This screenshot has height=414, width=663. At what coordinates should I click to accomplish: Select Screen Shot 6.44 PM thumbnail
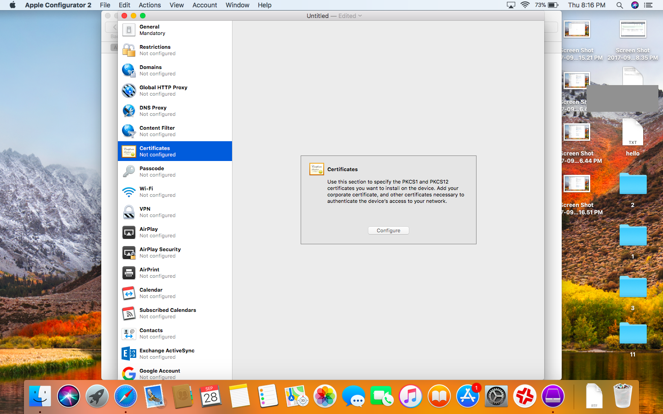click(x=576, y=132)
